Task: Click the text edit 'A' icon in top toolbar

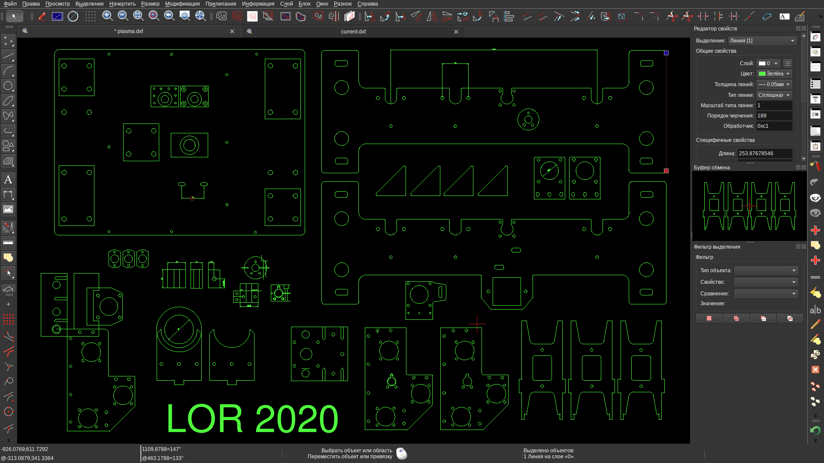Action: tap(785, 16)
